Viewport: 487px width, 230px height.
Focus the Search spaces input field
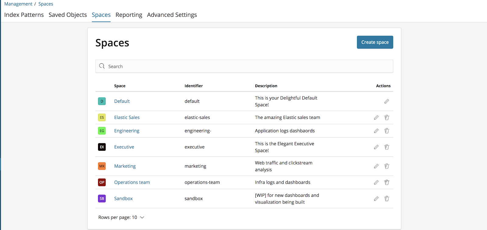pyautogui.click(x=244, y=66)
